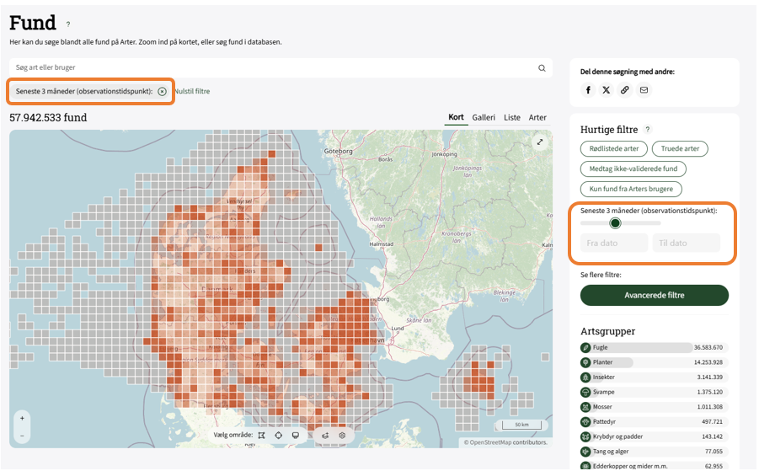The image size is (759, 471).
Task: Copy the share link icon
Action: click(x=625, y=90)
